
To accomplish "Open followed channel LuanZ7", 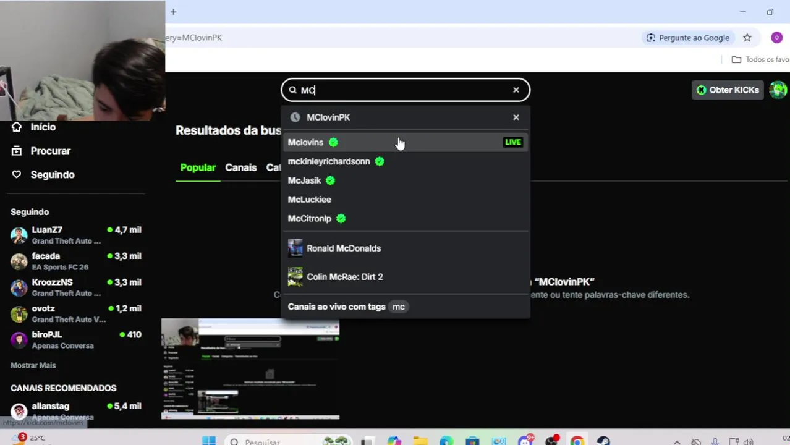I will (76, 235).
